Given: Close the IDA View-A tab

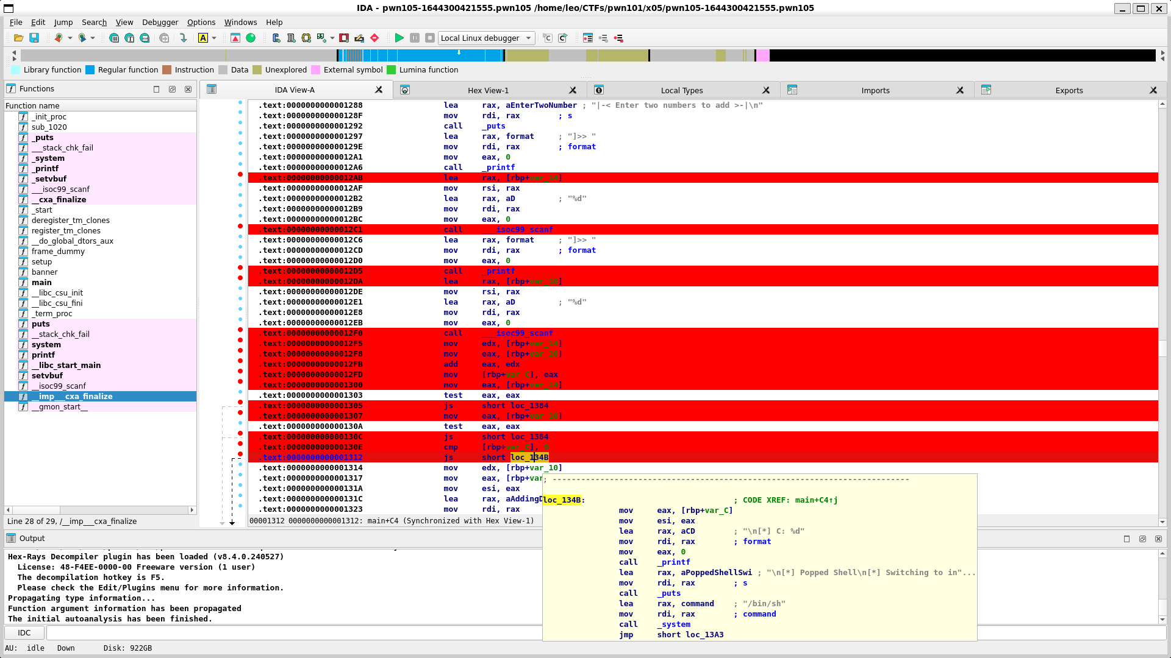Looking at the screenshot, I should 379,90.
